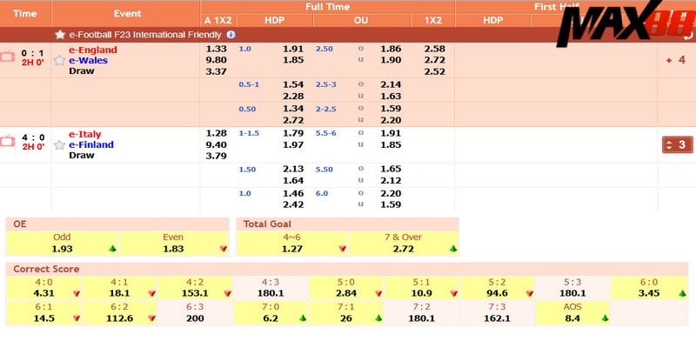Click the A 1X2 column header
This screenshot has width=696, height=348.
pos(218,20)
